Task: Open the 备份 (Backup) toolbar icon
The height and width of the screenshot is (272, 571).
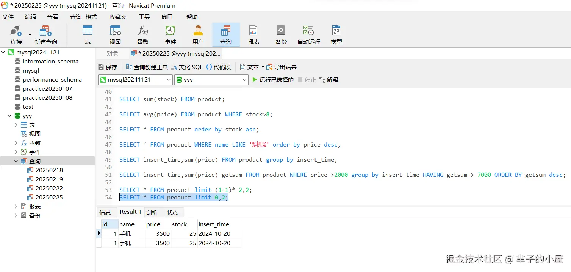Action: 281,35
